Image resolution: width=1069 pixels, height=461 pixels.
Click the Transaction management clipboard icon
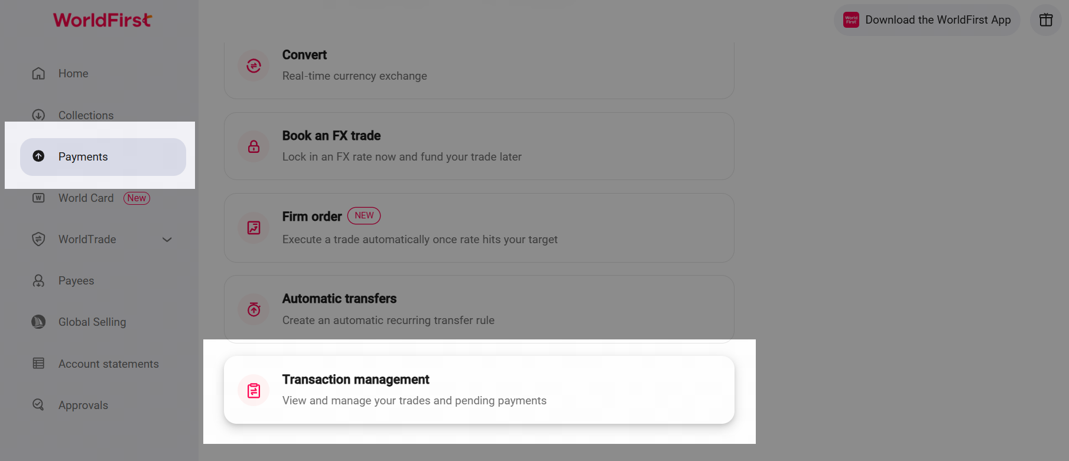(254, 390)
